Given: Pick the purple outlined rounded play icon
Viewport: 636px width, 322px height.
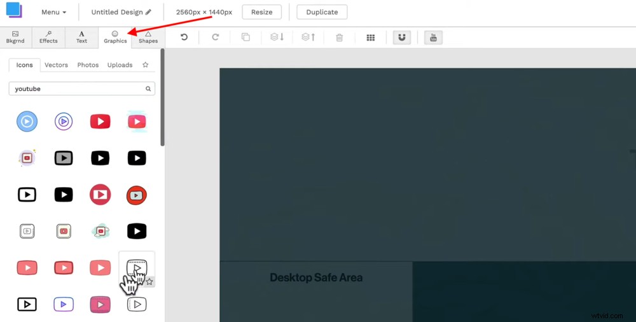Looking at the screenshot, I should click(x=64, y=304).
